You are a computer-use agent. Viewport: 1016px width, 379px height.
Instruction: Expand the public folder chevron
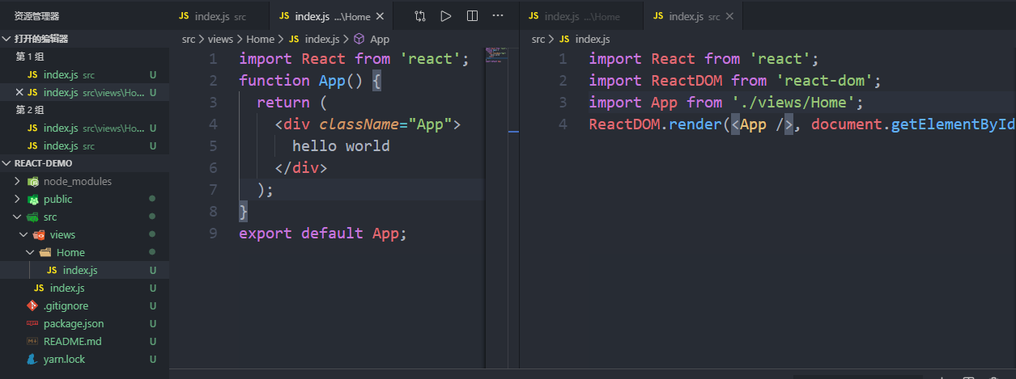(18, 200)
